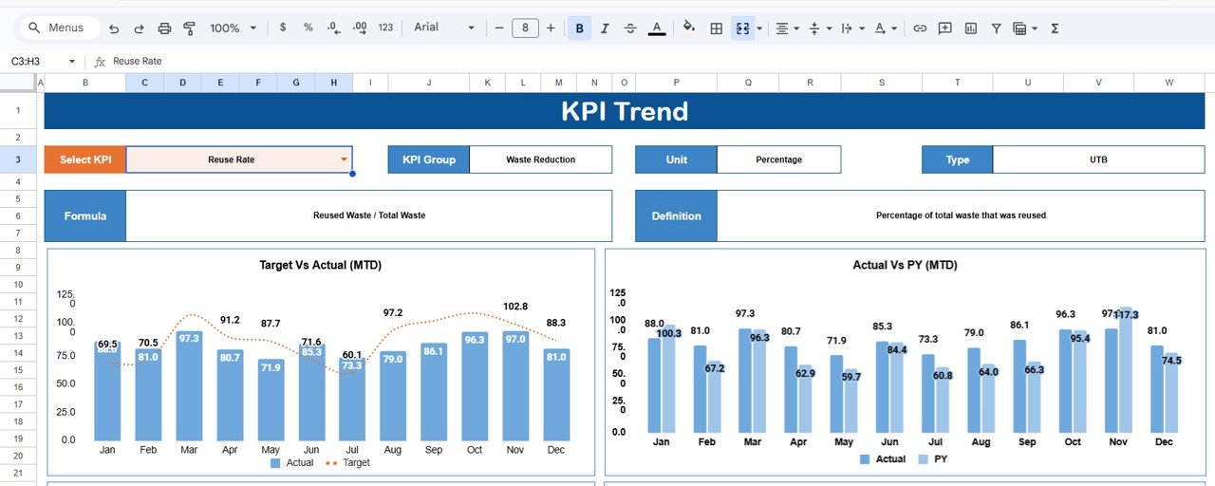This screenshot has width=1215, height=486.
Task: Click the insert chart icon
Action: click(x=970, y=28)
